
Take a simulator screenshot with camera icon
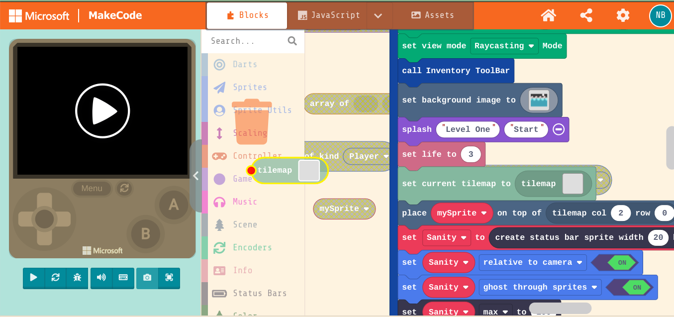[147, 278]
